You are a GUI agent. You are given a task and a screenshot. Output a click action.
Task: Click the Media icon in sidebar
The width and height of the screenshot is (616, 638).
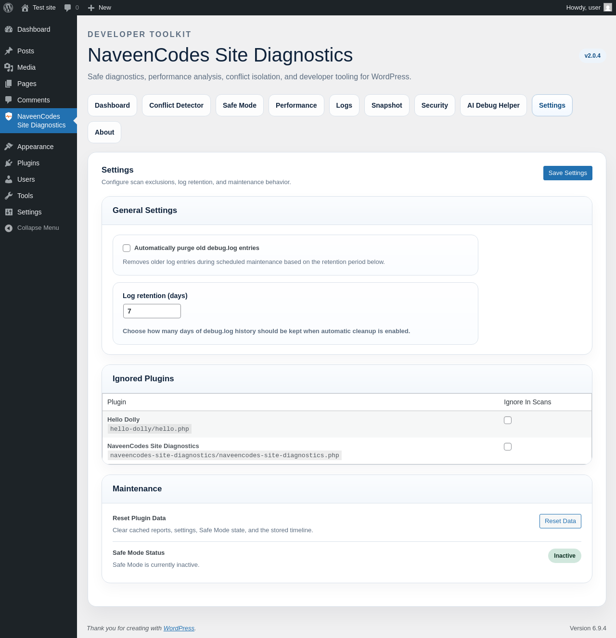9,67
